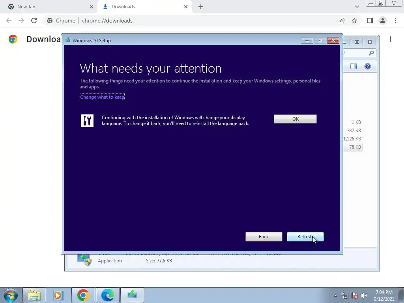
Task: Click the Explorer window search magnifier icon
Action: click(371, 53)
